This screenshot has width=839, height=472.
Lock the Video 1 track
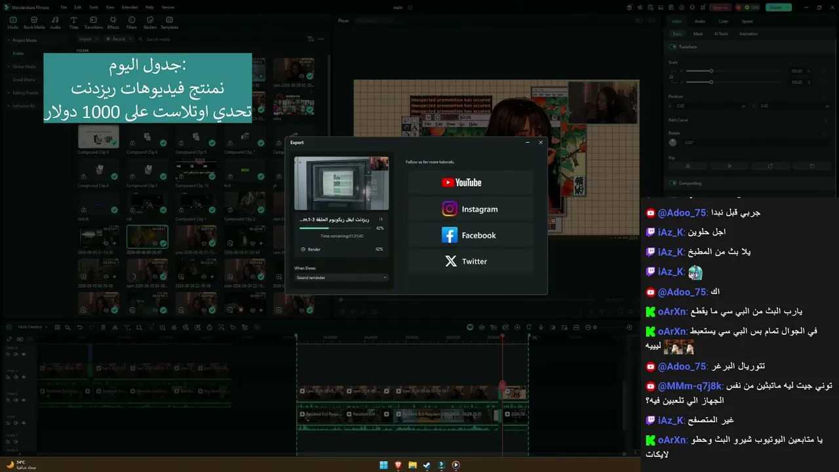point(9,424)
